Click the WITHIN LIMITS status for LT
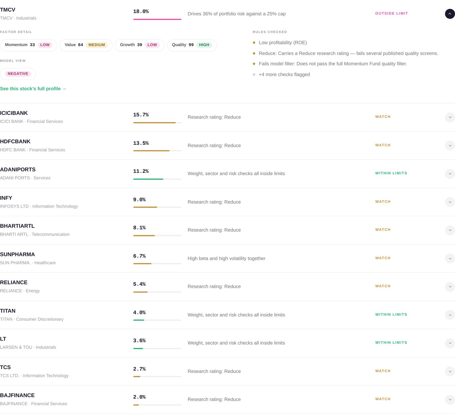This screenshot has height=414, width=455. 391,343
